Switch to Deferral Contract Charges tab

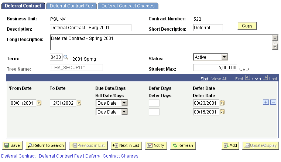[128, 6]
